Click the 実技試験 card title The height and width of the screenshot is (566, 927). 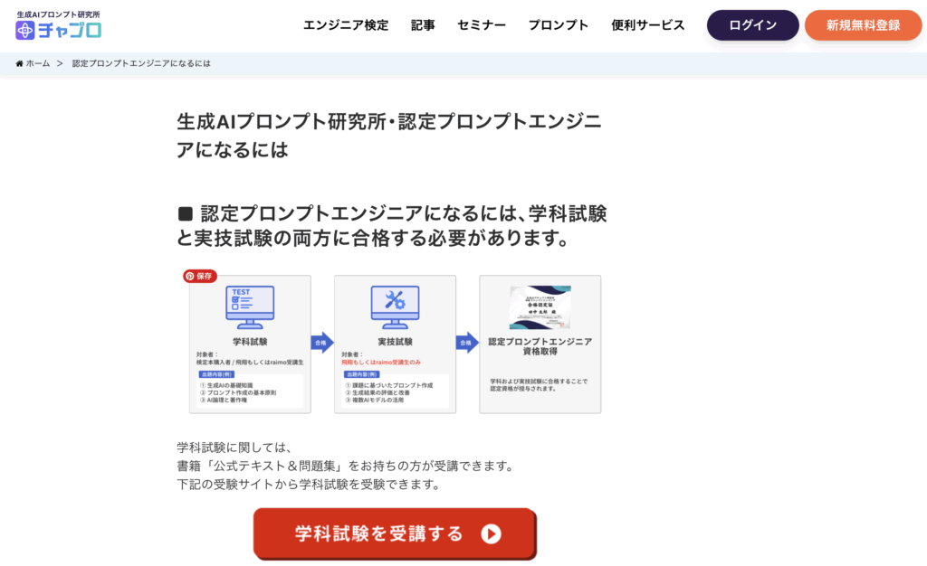(395, 342)
